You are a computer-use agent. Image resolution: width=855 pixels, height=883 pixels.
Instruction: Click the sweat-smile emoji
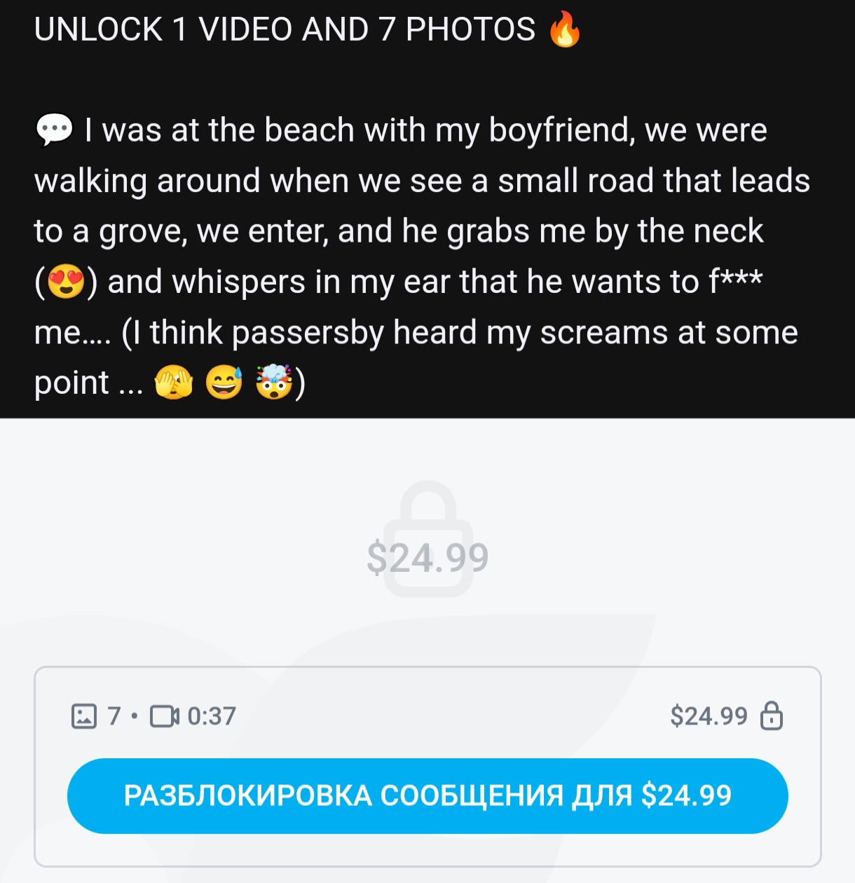point(224,383)
